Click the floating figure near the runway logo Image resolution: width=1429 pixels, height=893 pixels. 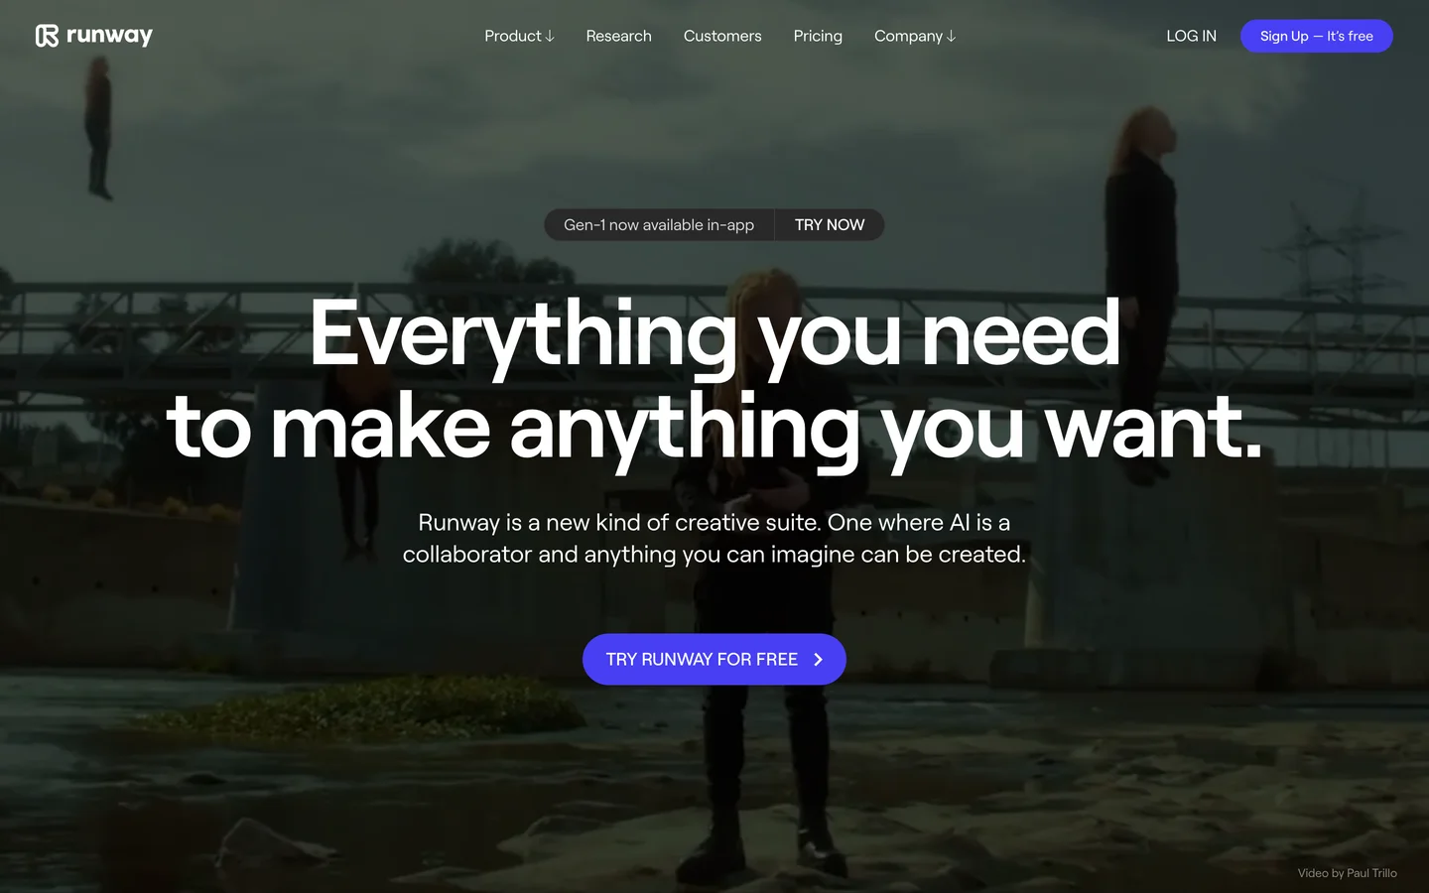(99, 127)
